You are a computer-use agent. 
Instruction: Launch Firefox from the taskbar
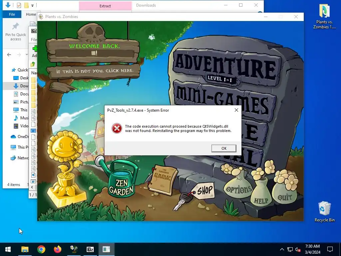tap(57, 249)
